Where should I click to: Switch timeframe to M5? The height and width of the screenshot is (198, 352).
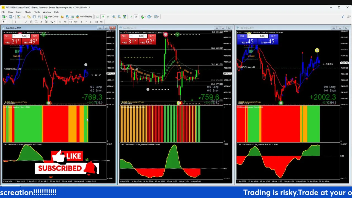point(65,22)
